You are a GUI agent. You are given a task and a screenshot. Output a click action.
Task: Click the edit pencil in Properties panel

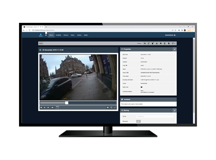(x=174, y=49)
